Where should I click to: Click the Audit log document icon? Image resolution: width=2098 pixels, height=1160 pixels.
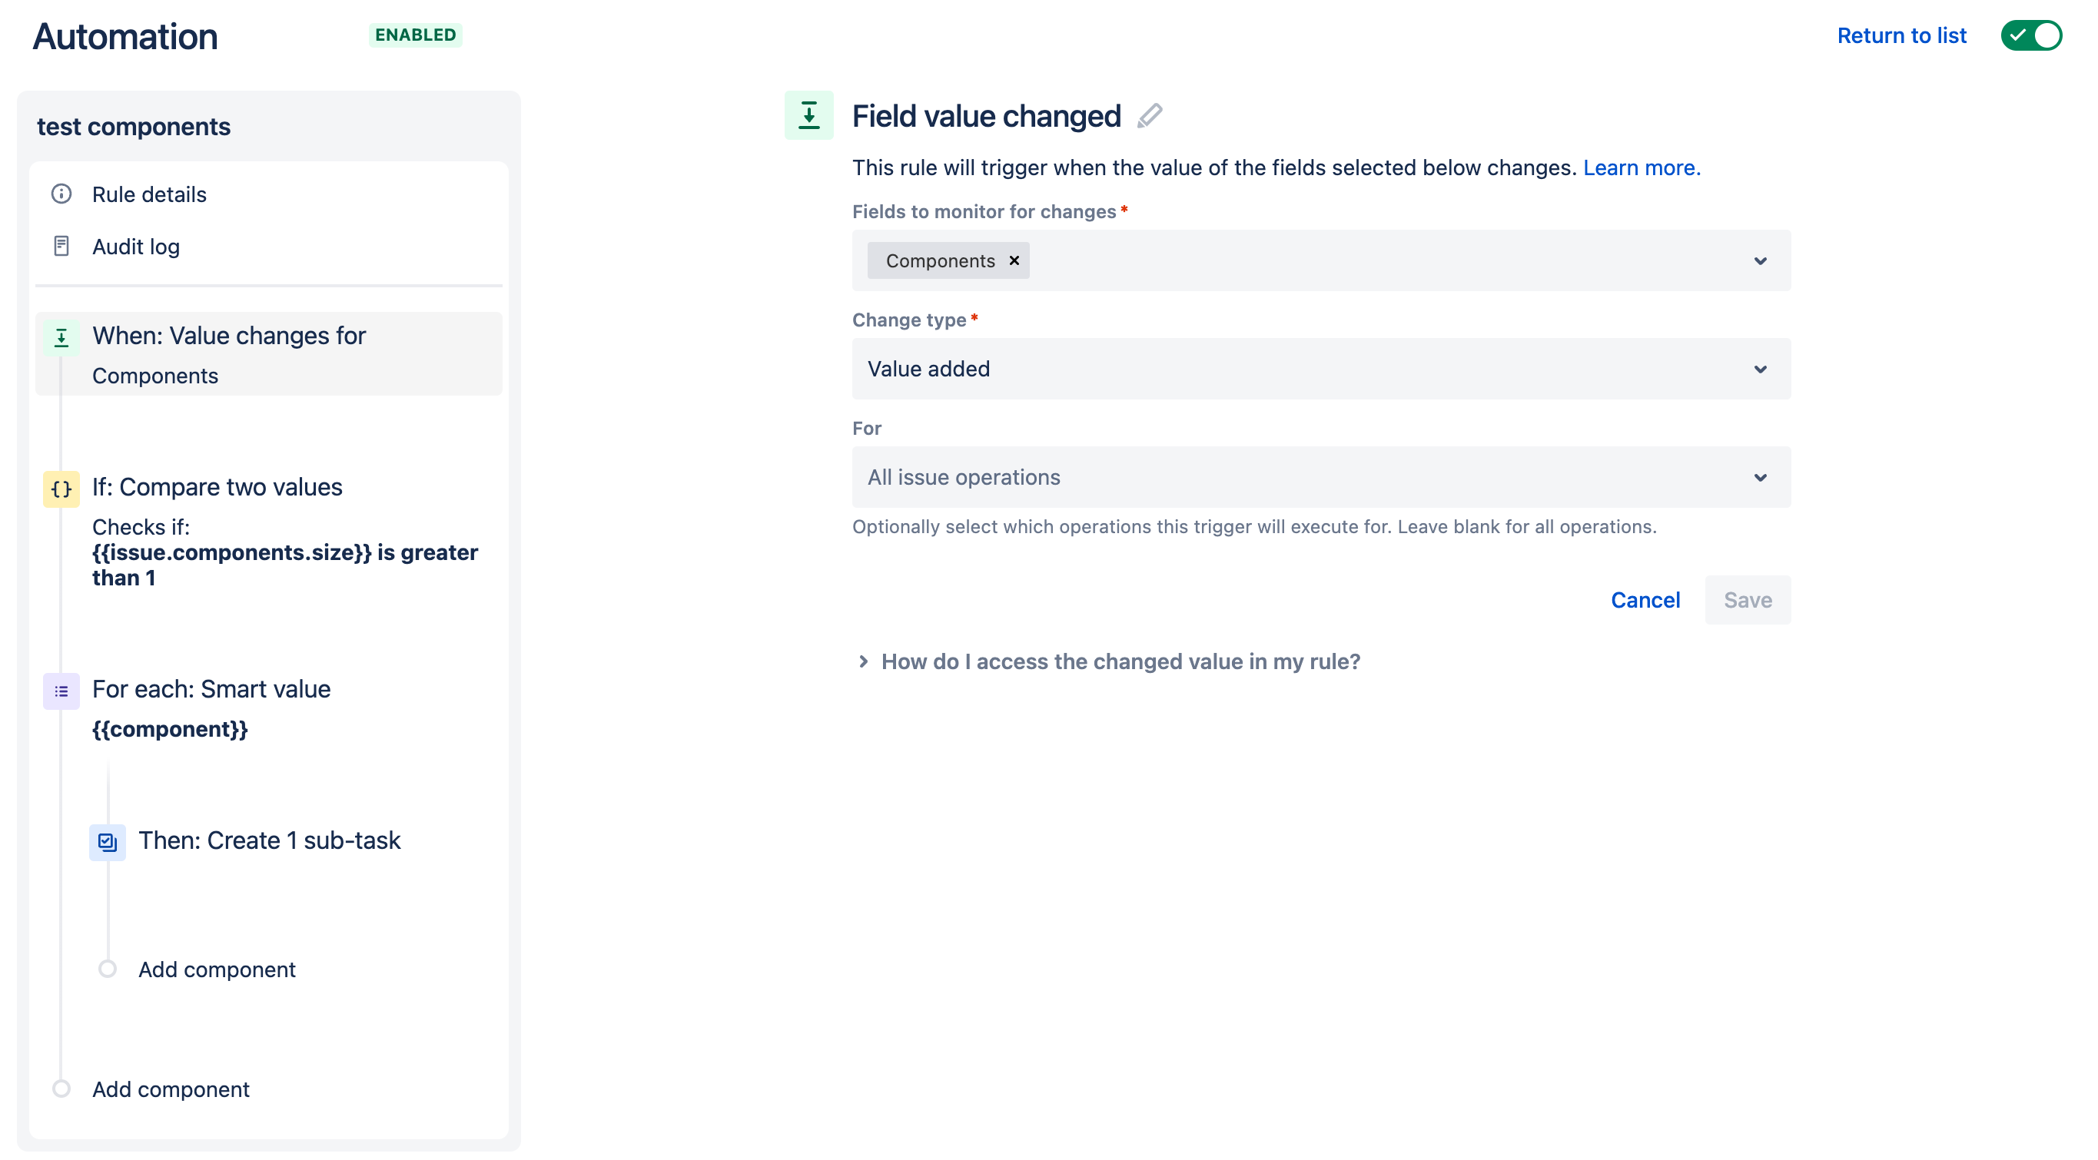click(61, 246)
